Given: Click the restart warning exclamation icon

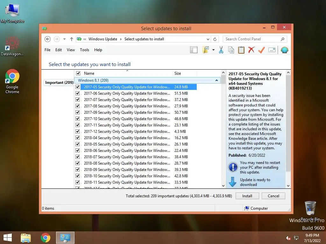Looking at the screenshot, I should click(233, 167).
